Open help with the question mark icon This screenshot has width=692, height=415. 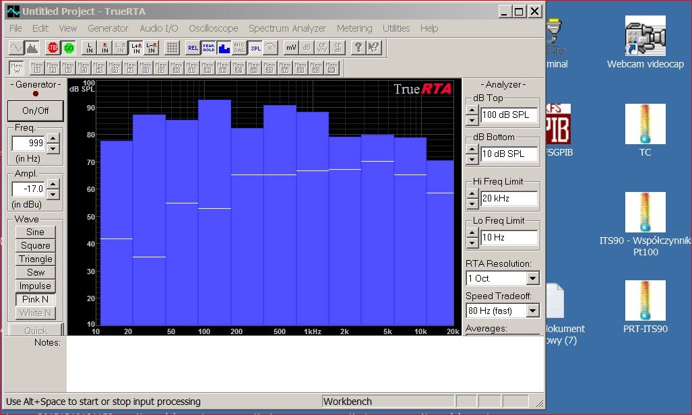coord(358,48)
